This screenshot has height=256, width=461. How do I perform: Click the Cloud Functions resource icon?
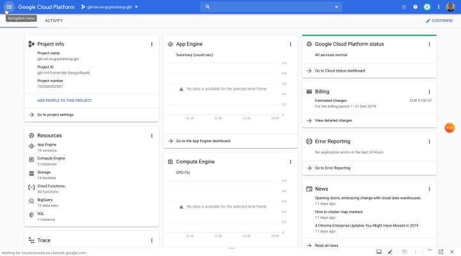tap(31, 188)
